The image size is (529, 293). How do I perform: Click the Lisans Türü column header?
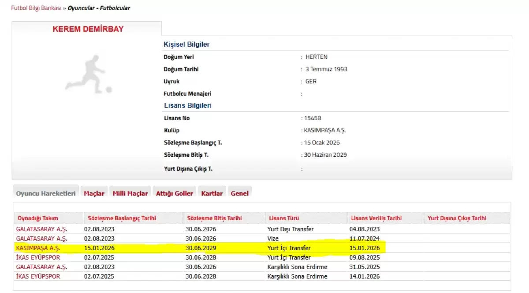281,218
